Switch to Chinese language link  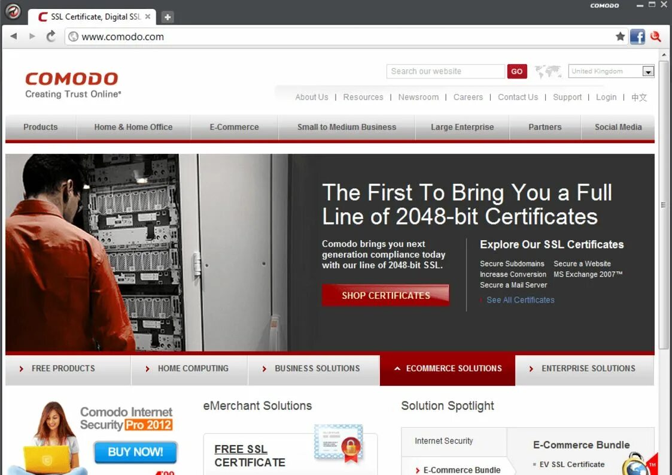tap(638, 97)
